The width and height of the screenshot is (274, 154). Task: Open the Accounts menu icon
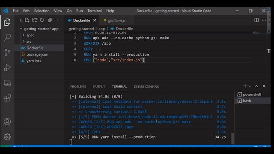(7, 121)
